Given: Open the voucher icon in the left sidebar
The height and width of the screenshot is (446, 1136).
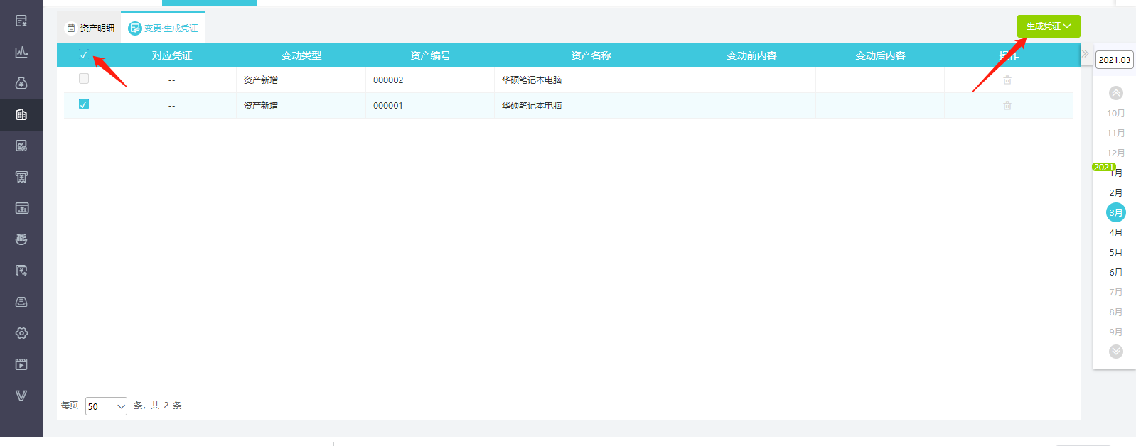Looking at the screenshot, I should click(21, 21).
